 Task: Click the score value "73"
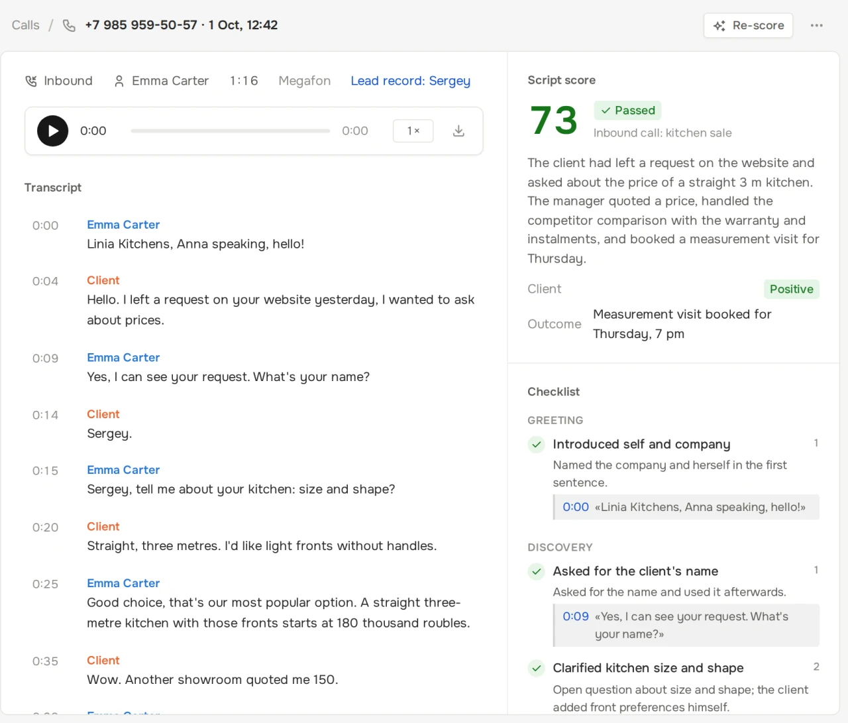pos(554,120)
